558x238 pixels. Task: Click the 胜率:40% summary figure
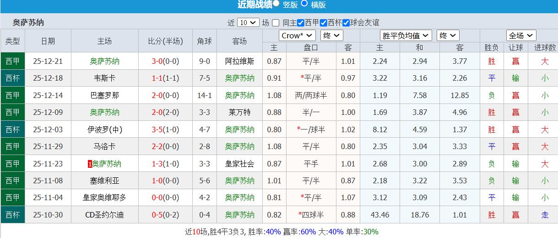coord(264,232)
